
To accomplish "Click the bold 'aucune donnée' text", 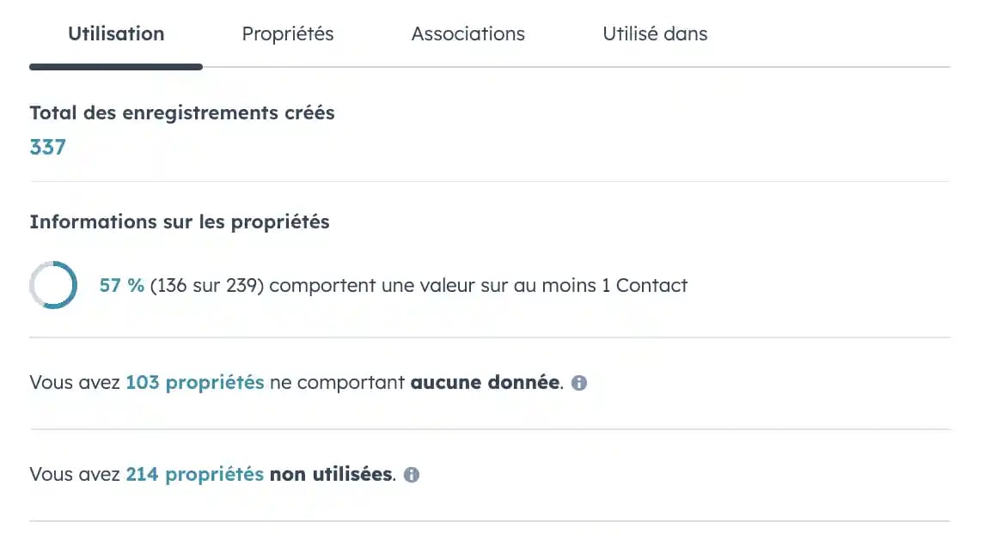I will point(485,383).
